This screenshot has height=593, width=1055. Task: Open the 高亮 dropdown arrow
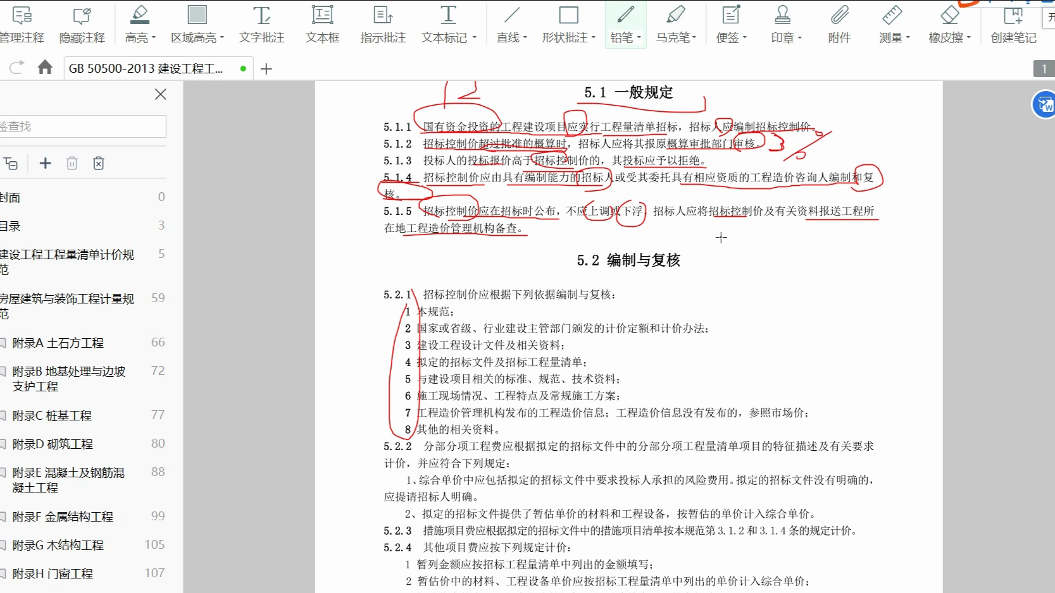click(x=154, y=38)
